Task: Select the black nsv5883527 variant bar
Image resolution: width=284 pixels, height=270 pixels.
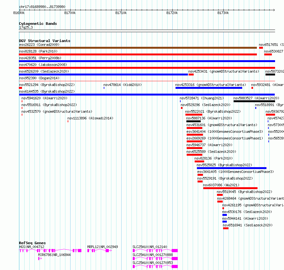Action: [254, 101]
